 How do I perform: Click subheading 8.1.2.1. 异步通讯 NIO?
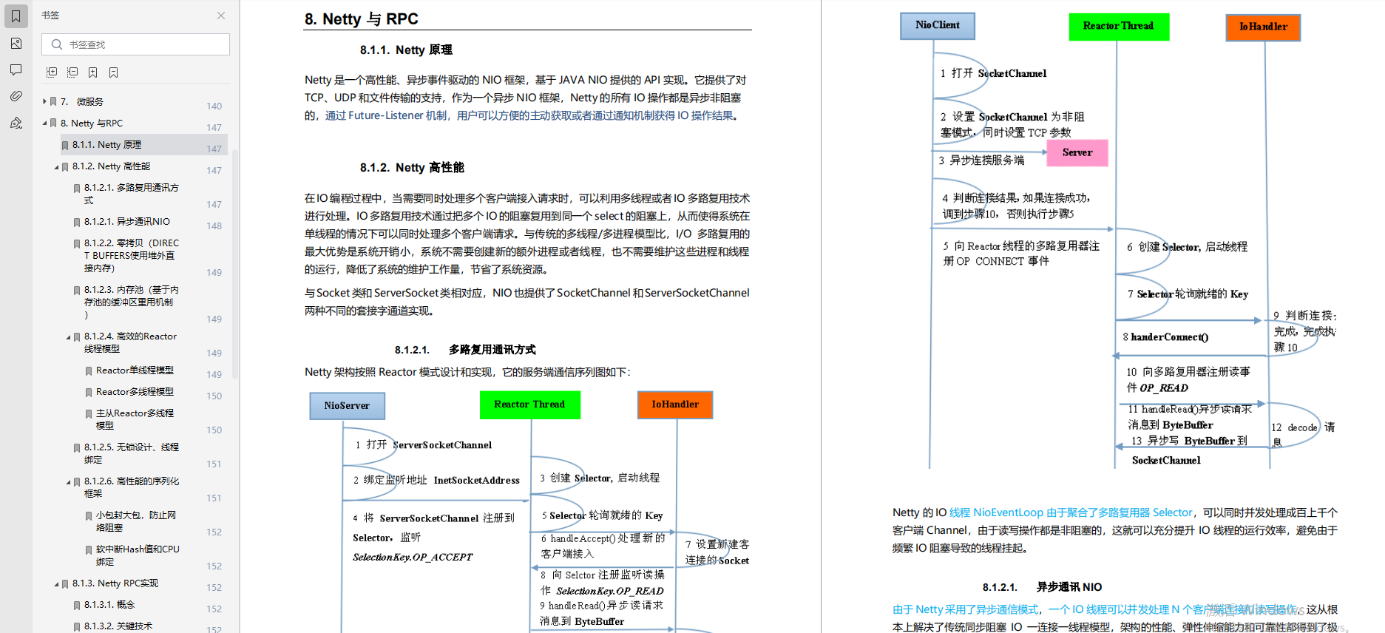click(1042, 587)
